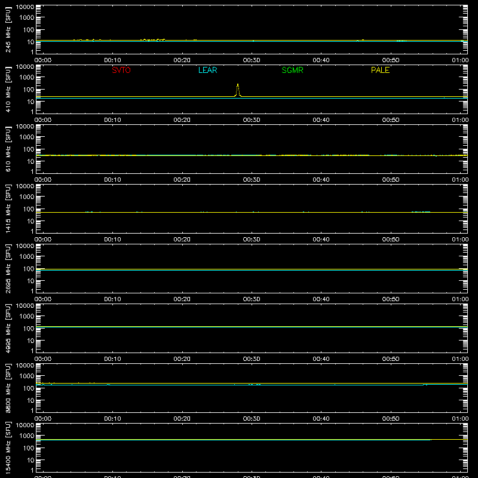Select the '4995 MHz [SFU]' axis title
This screenshot has width=478, height=478.
click(x=8, y=328)
